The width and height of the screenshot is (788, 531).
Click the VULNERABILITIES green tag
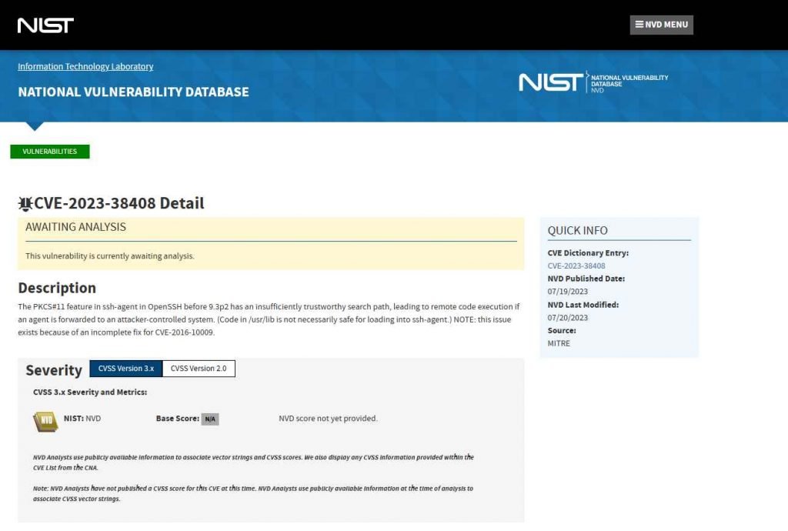pyautogui.click(x=50, y=151)
